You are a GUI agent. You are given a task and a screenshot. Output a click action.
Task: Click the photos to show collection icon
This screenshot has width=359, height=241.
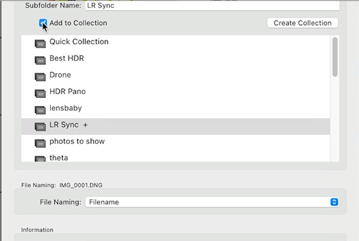pos(40,143)
